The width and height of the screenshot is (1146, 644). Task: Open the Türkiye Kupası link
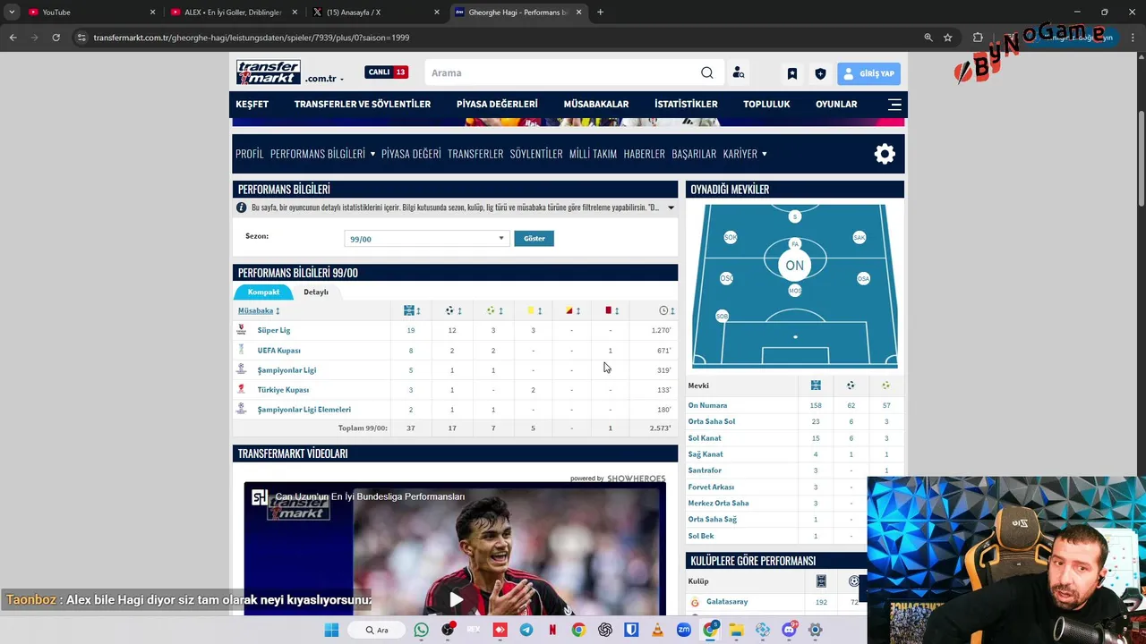click(283, 389)
